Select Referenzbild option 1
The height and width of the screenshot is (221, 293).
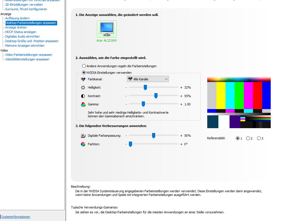[x=238, y=138]
